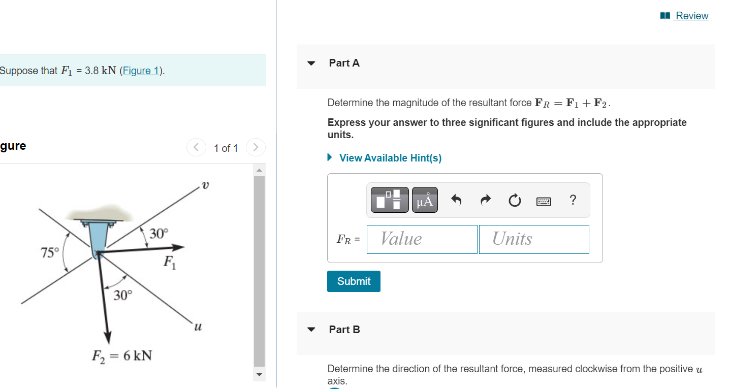Collapse the Part B section
Screen dimensions: 729x389
click(x=311, y=329)
